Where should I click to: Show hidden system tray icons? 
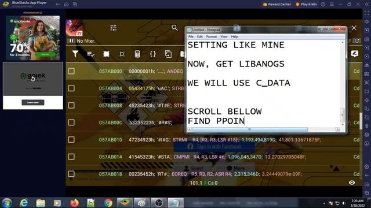[x=324, y=203]
